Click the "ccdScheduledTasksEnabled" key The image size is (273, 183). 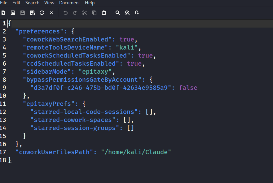71,64
